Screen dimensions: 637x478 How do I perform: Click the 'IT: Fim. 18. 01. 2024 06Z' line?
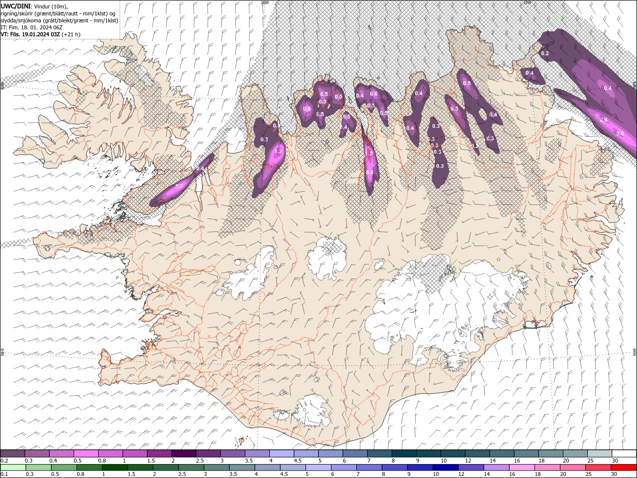pyautogui.click(x=31, y=27)
